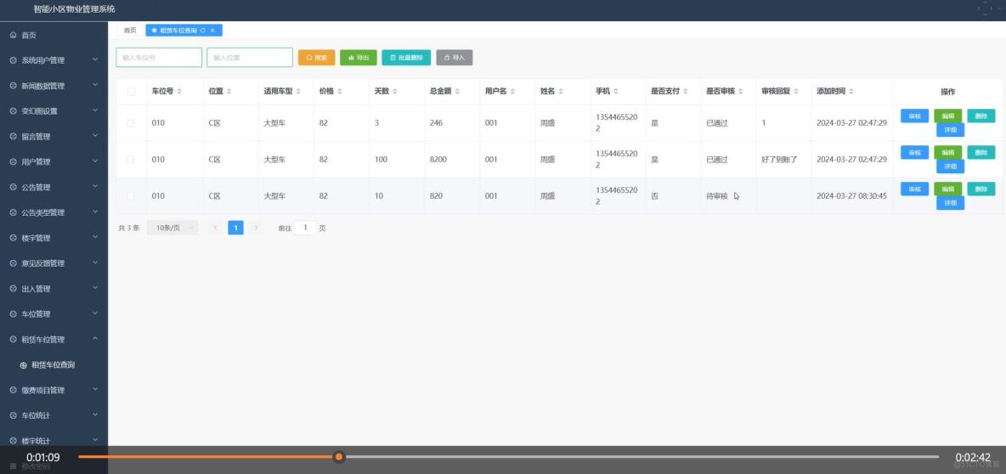This screenshot has width=1006, height=474.
Task: Expand 留言管理 menu chevron
Action: tap(95, 136)
